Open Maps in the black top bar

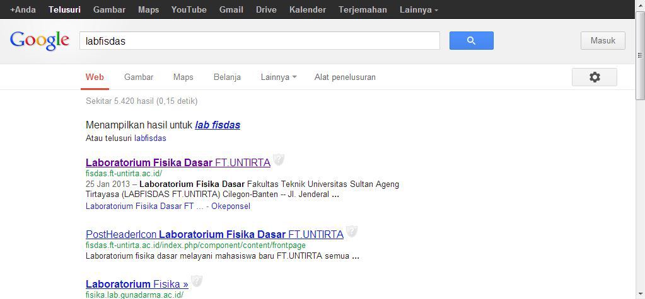pos(149,10)
